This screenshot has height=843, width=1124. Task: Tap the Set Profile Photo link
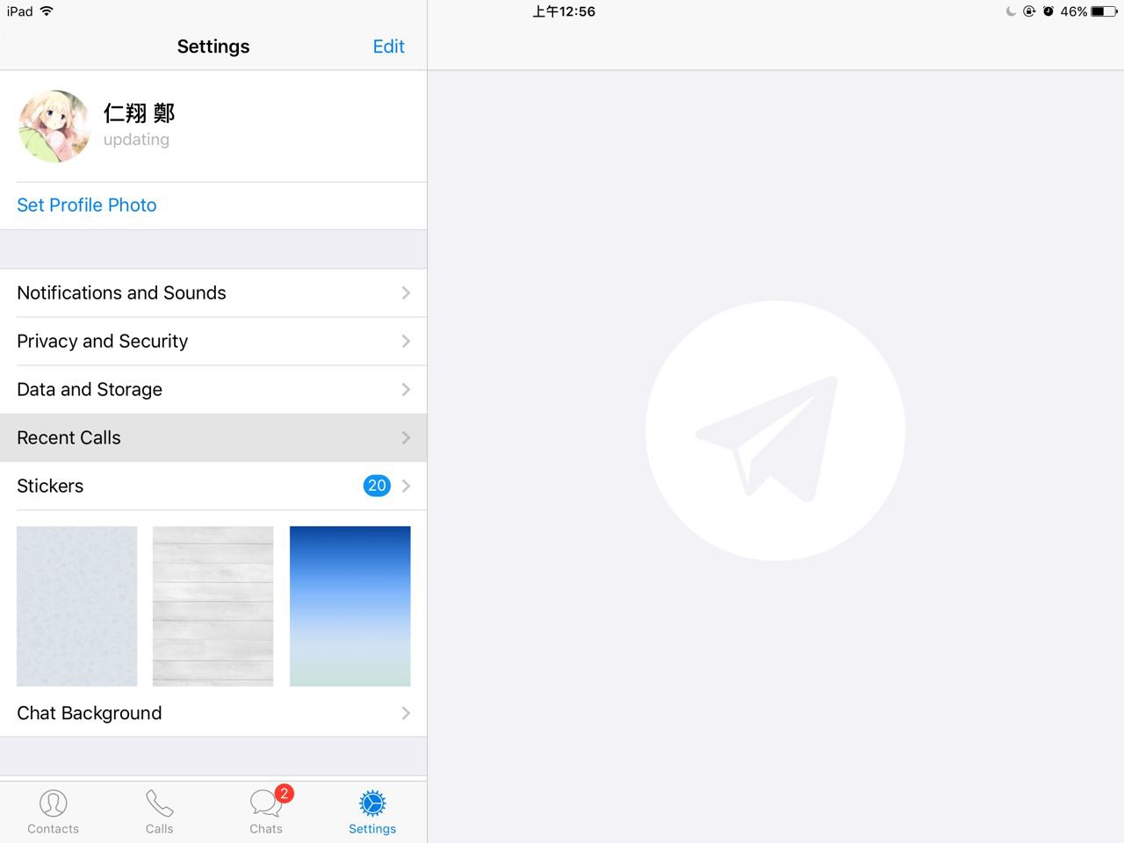87,205
